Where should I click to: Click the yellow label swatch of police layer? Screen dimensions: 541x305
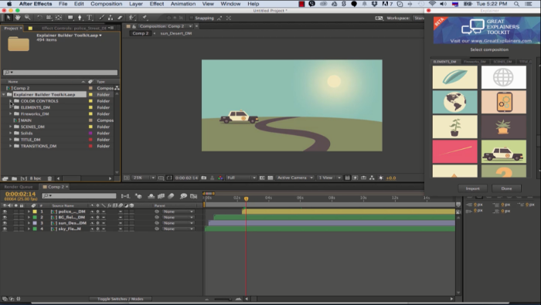pyautogui.click(x=35, y=212)
